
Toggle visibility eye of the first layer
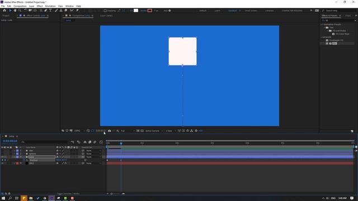pyautogui.click(x=2, y=151)
